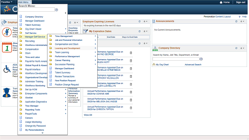Open the Favorites dropdown

click(7, 2)
